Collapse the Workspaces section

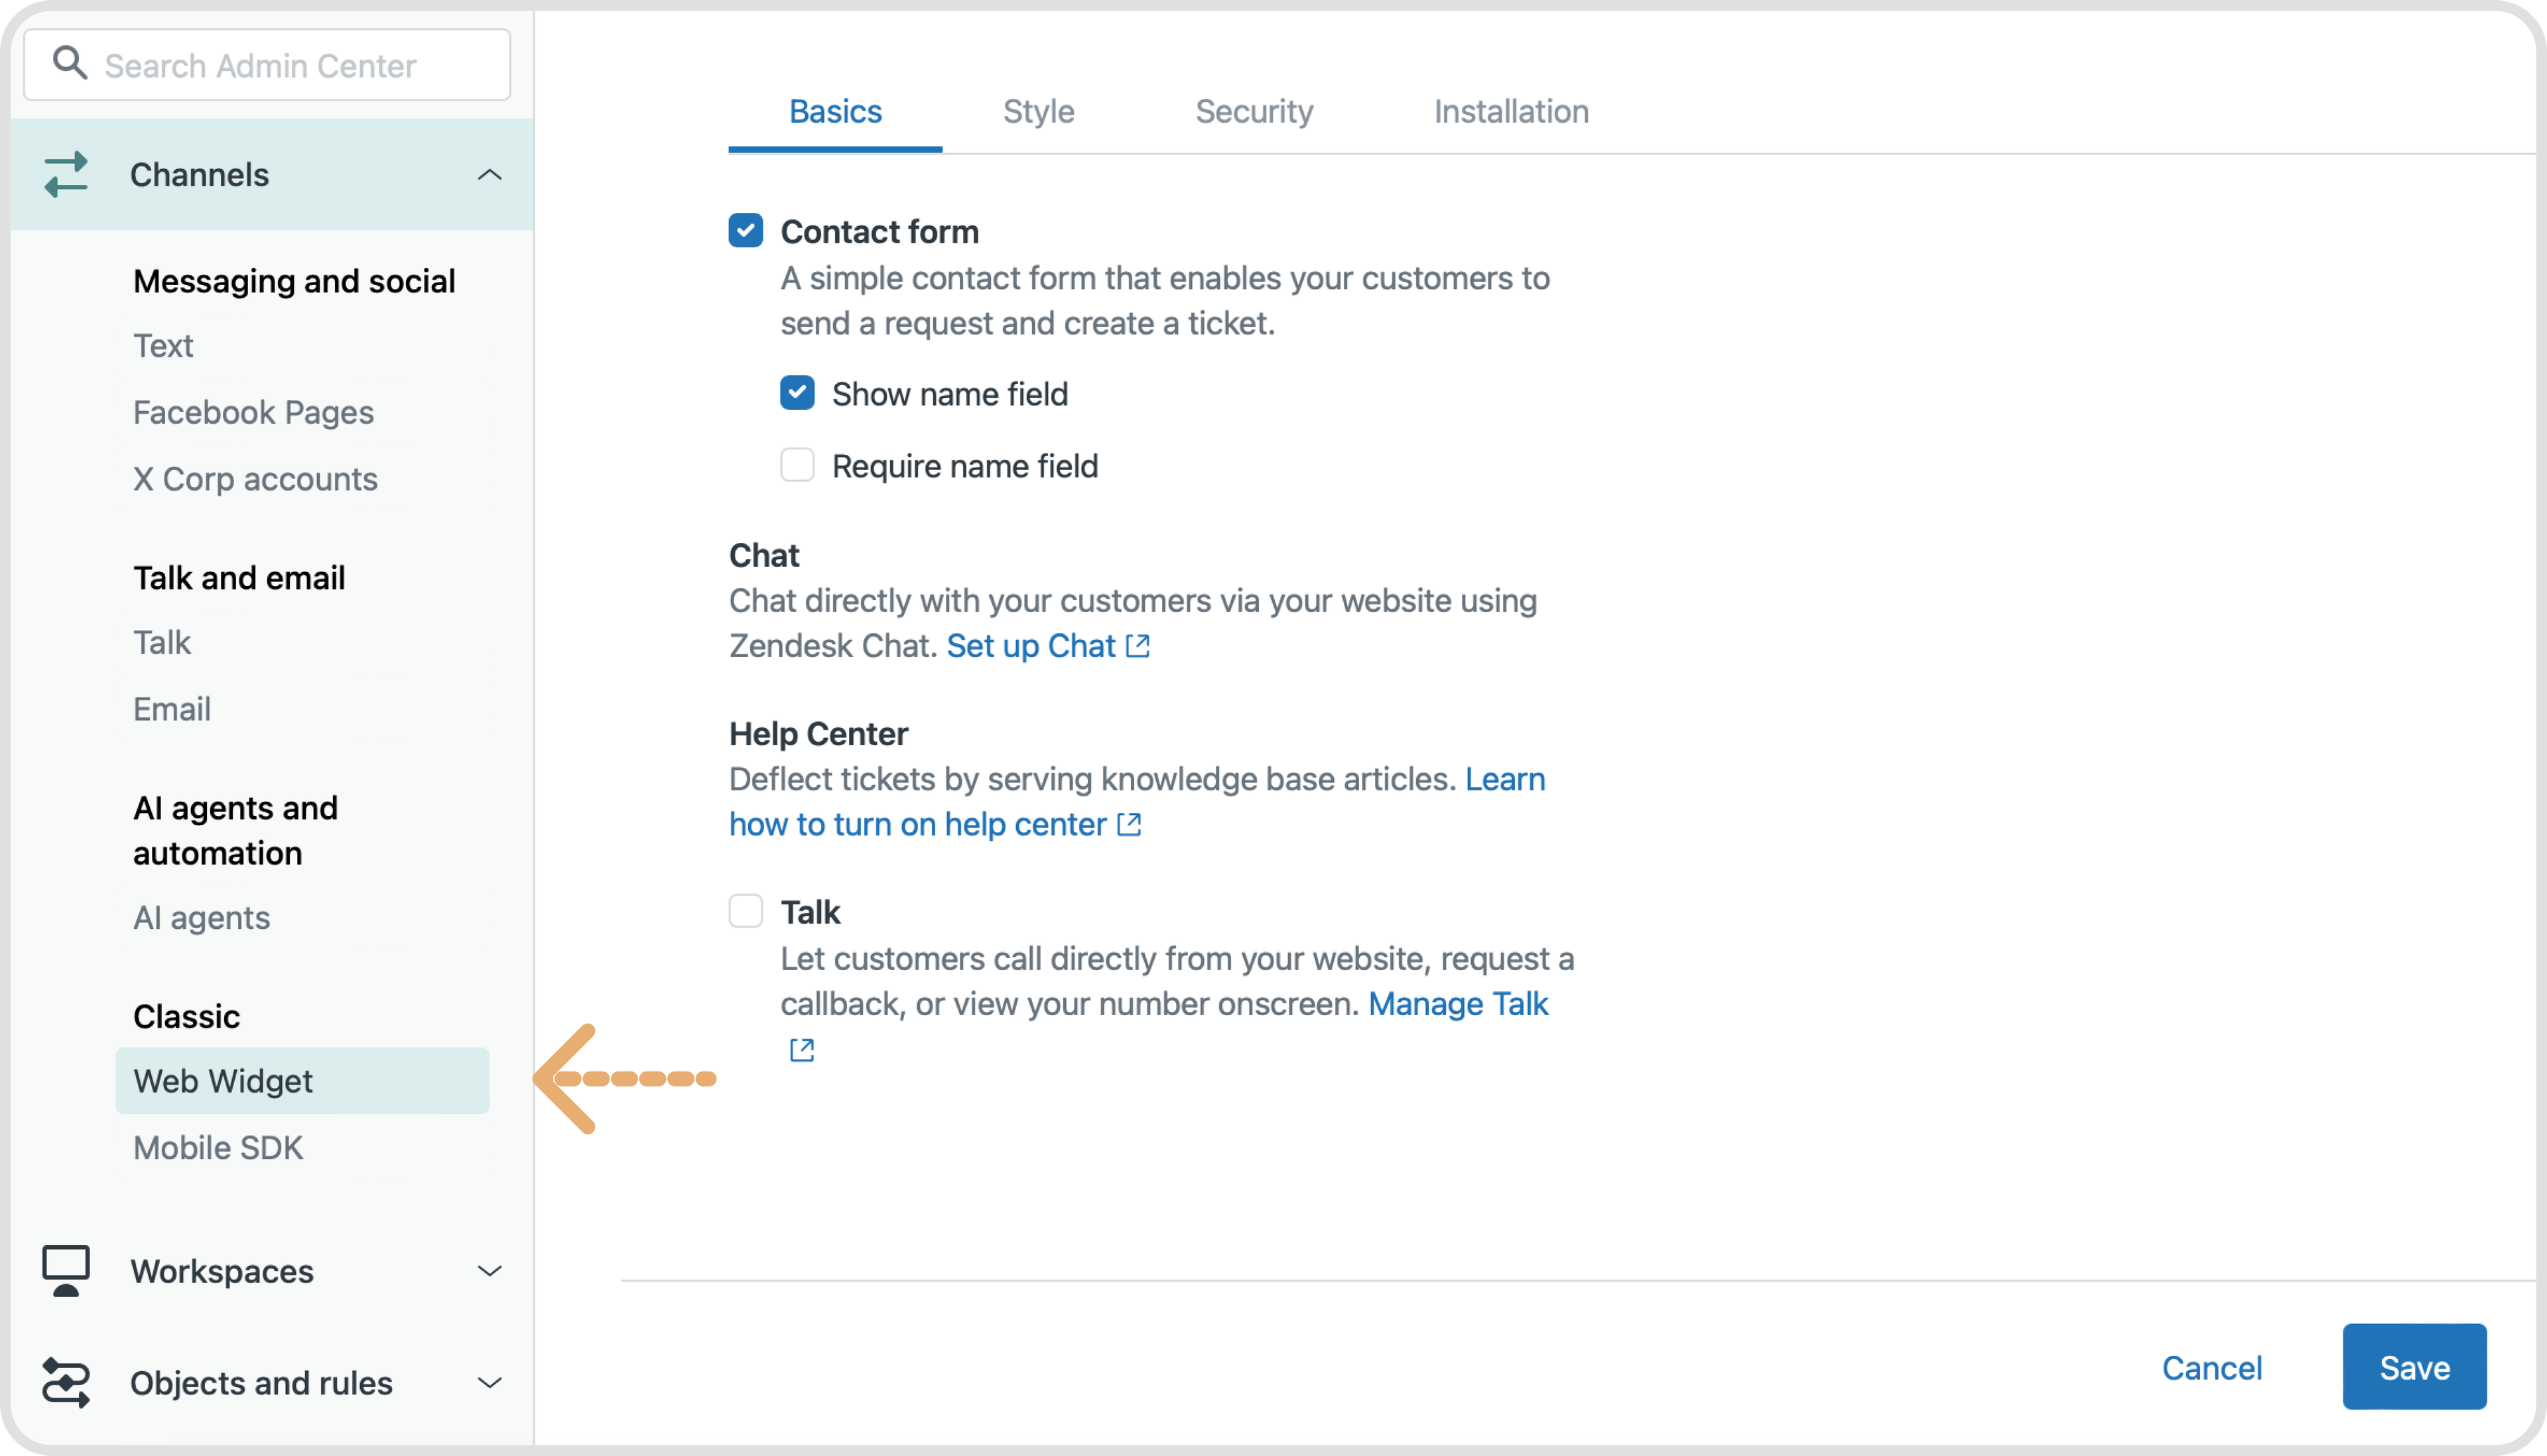pyautogui.click(x=488, y=1271)
